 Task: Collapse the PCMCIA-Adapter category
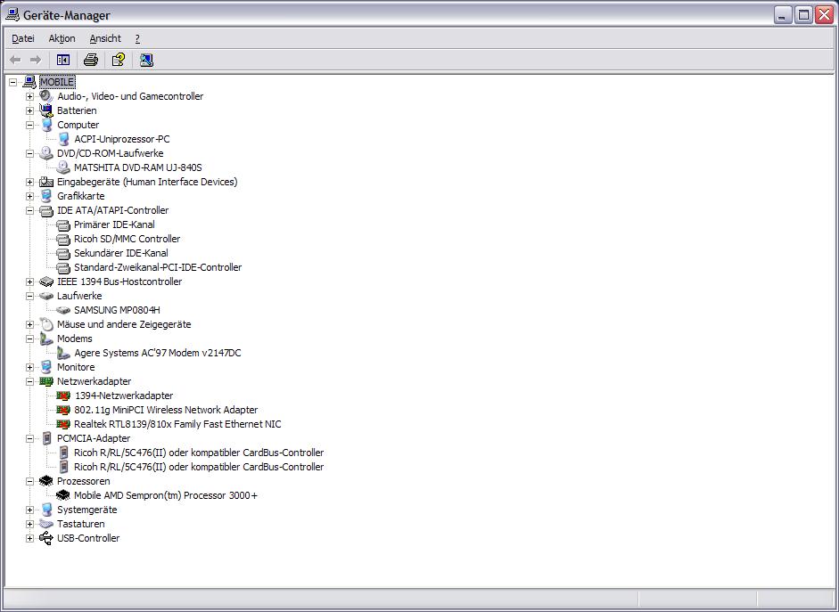pyautogui.click(x=30, y=439)
